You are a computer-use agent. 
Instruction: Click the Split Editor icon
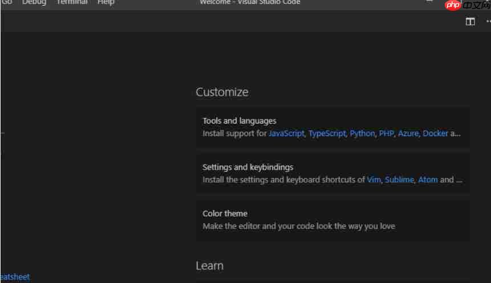(470, 22)
